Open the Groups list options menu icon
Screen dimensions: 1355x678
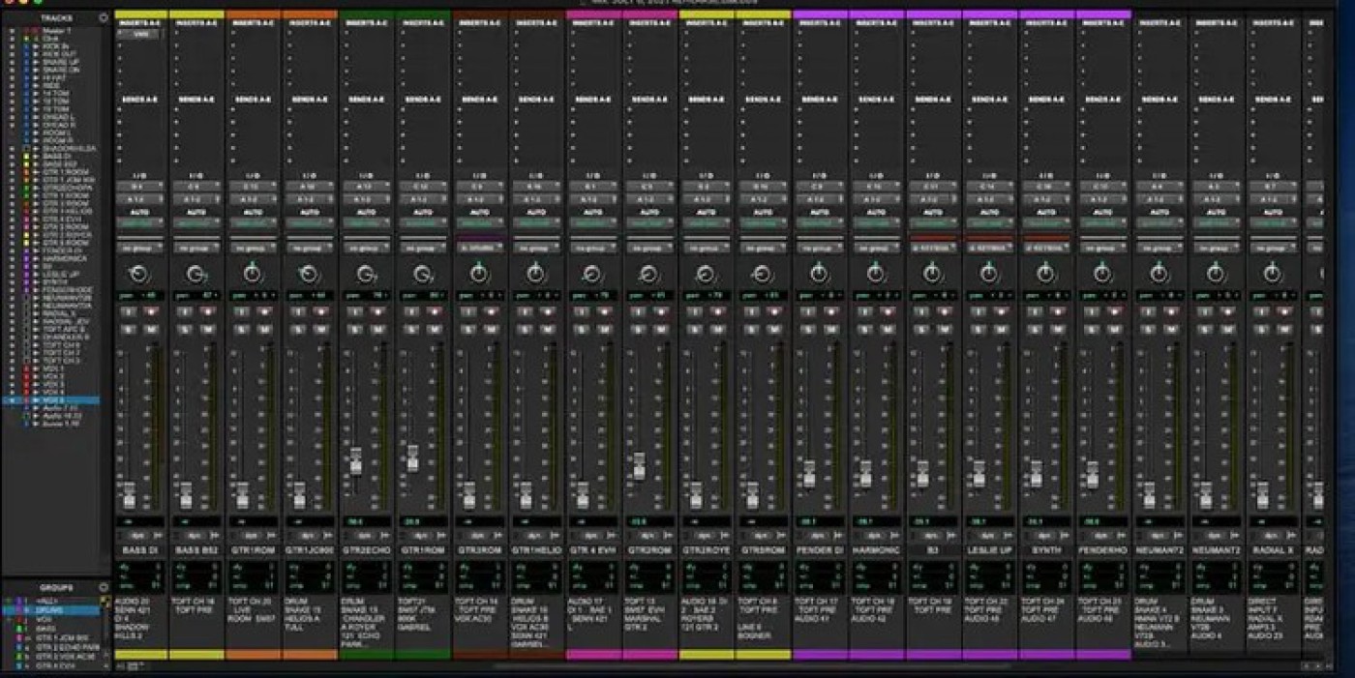coord(104,587)
